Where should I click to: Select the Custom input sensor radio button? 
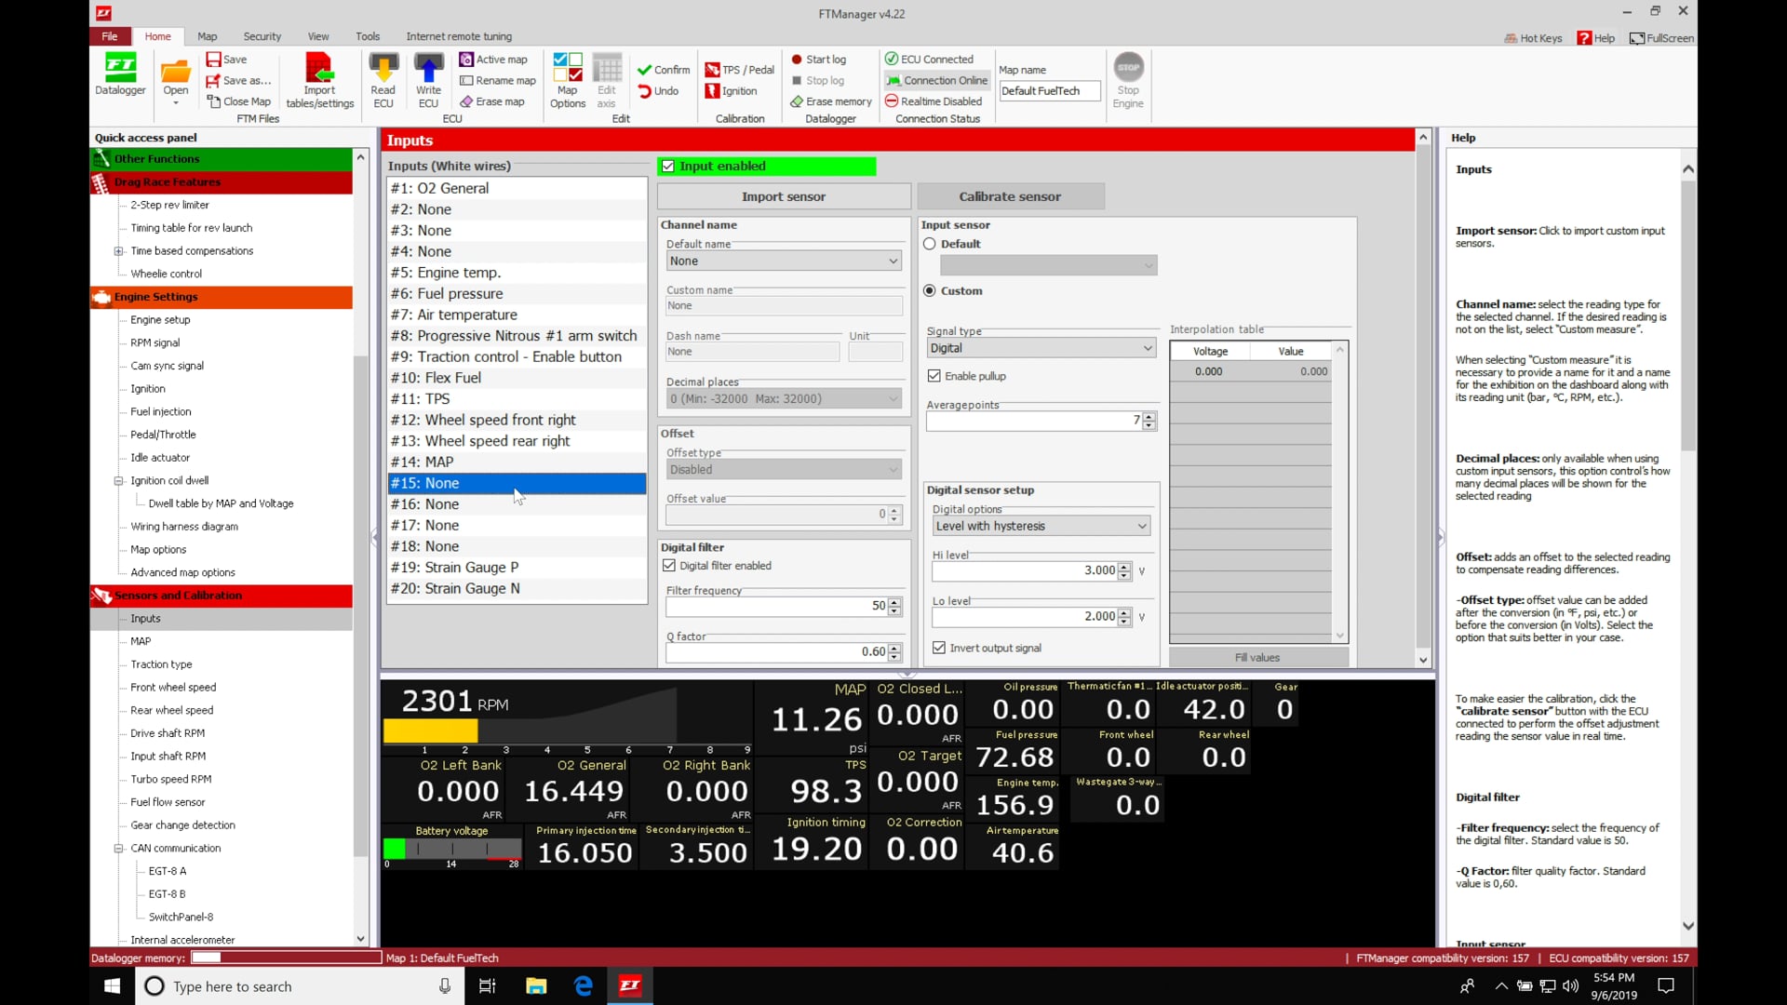tap(930, 290)
